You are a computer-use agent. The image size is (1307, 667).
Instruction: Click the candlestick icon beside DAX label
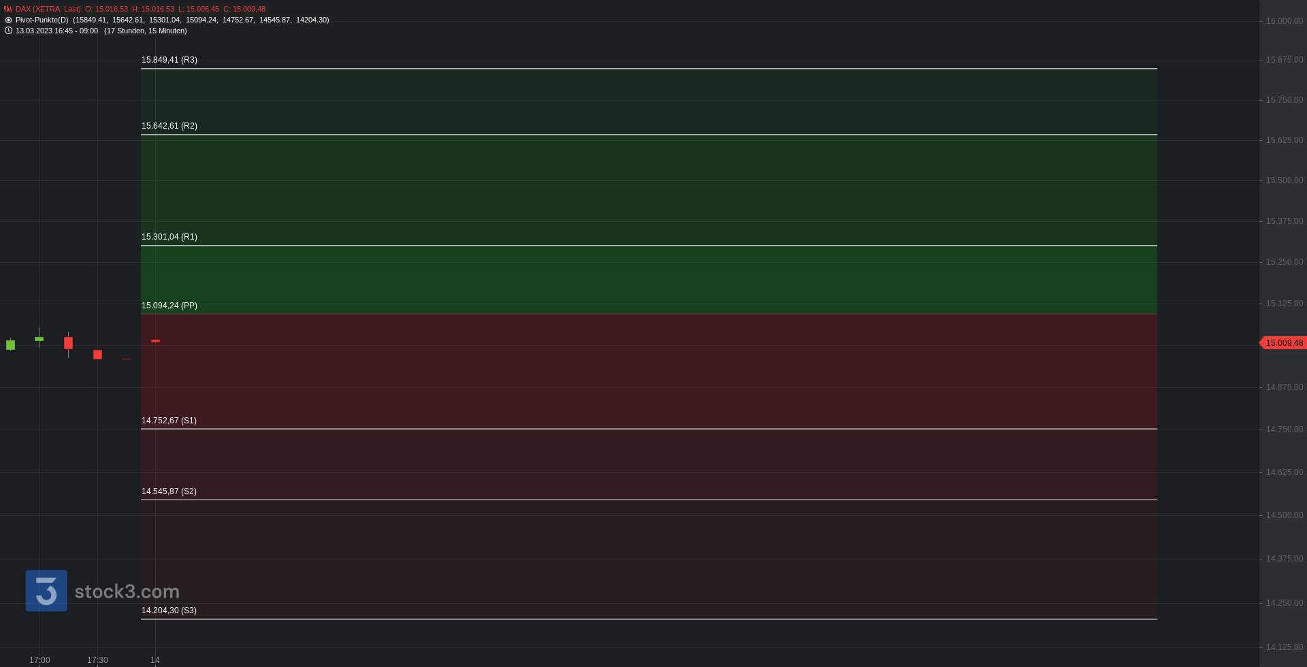8,10
